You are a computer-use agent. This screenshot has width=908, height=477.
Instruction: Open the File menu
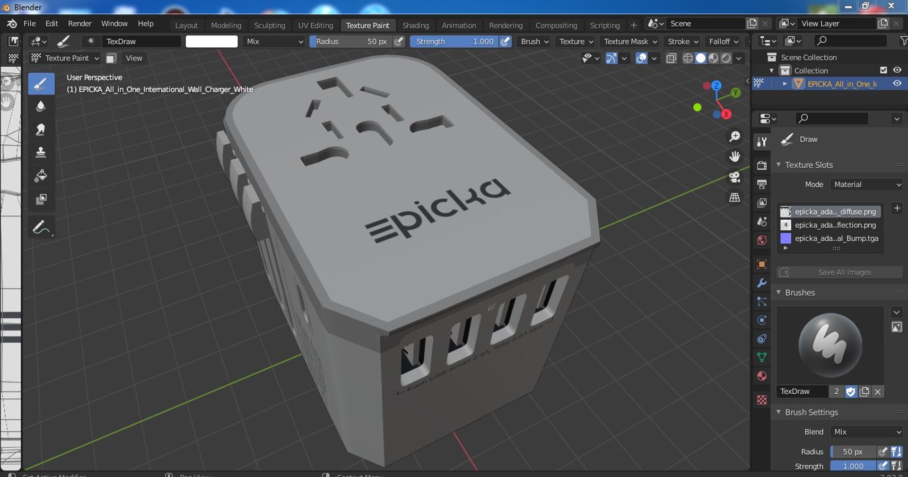coord(29,24)
